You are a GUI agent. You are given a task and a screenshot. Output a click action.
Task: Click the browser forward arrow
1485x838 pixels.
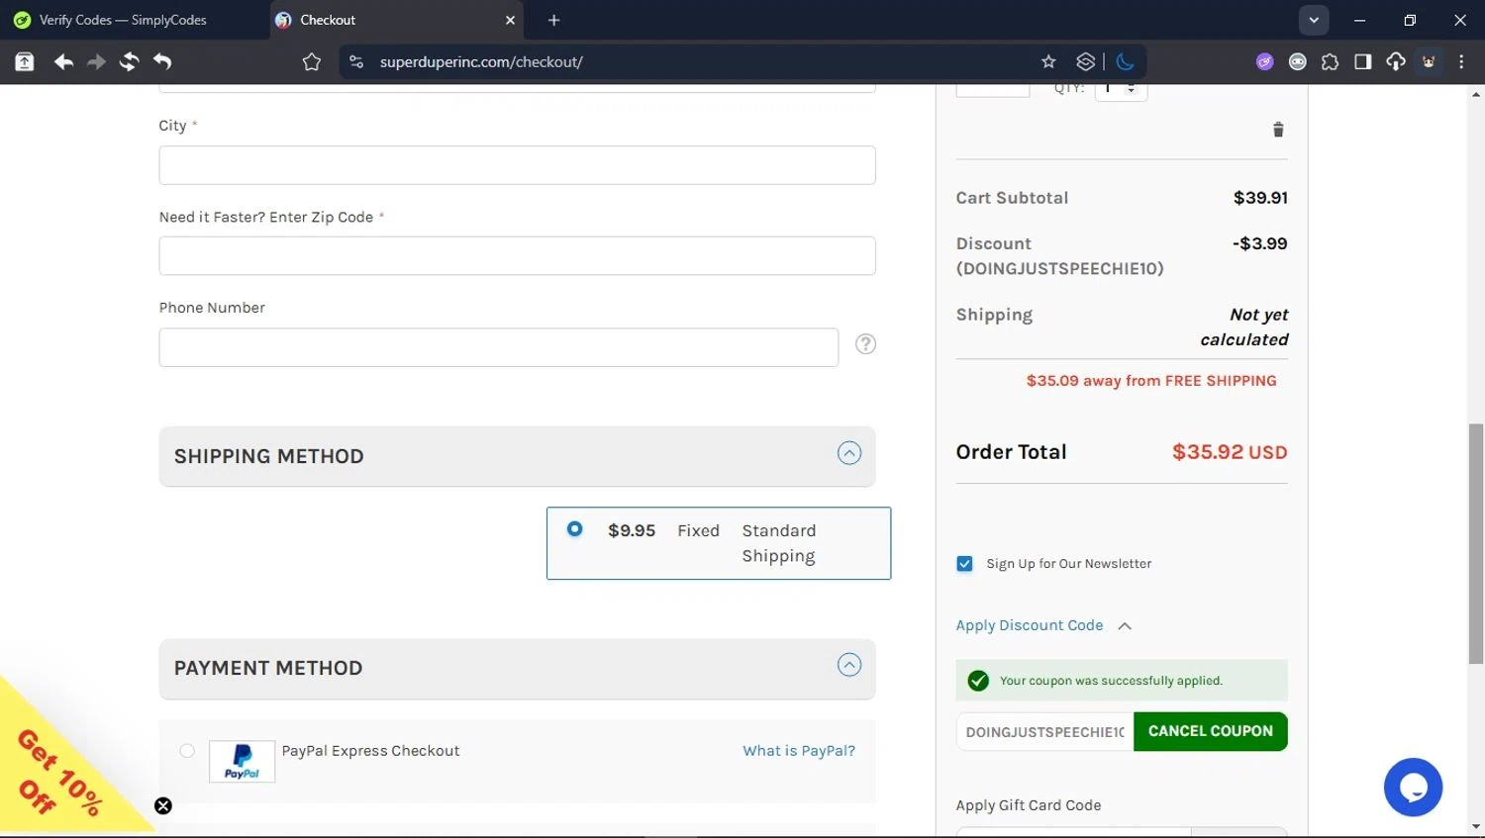tap(96, 62)
